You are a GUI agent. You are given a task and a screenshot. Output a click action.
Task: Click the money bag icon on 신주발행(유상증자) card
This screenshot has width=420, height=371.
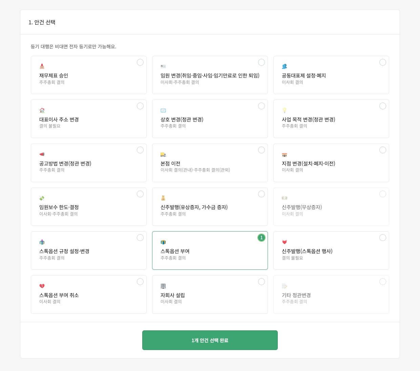[163, 198]
